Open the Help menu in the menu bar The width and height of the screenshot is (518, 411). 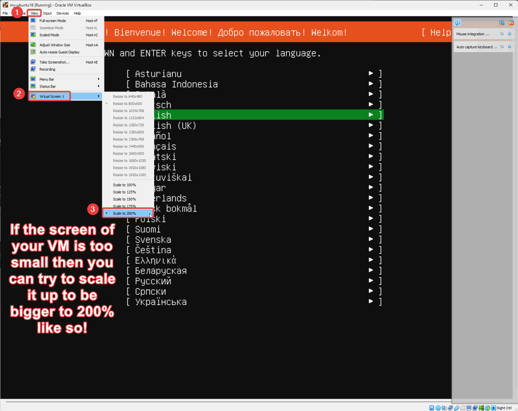pos(77,13)
